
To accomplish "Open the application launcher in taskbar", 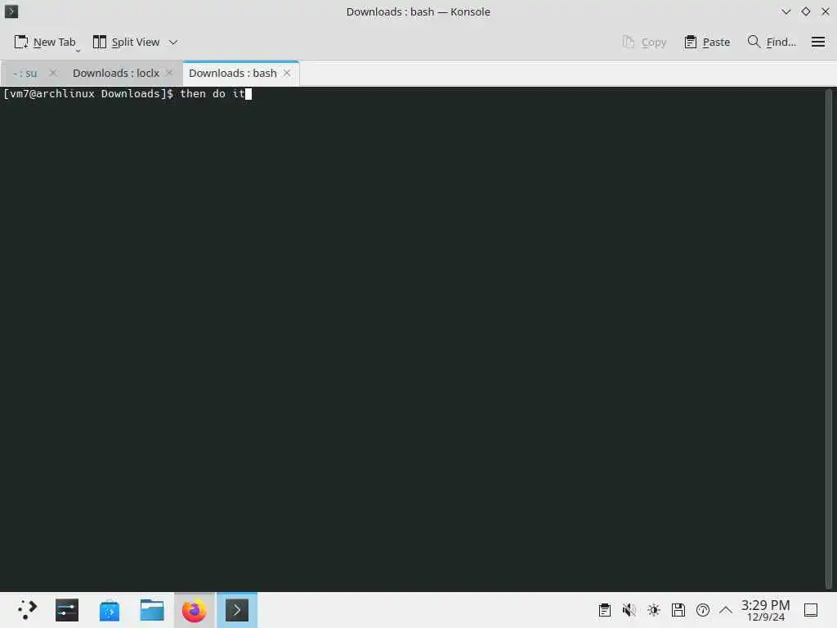I will (x=26, y=610).
